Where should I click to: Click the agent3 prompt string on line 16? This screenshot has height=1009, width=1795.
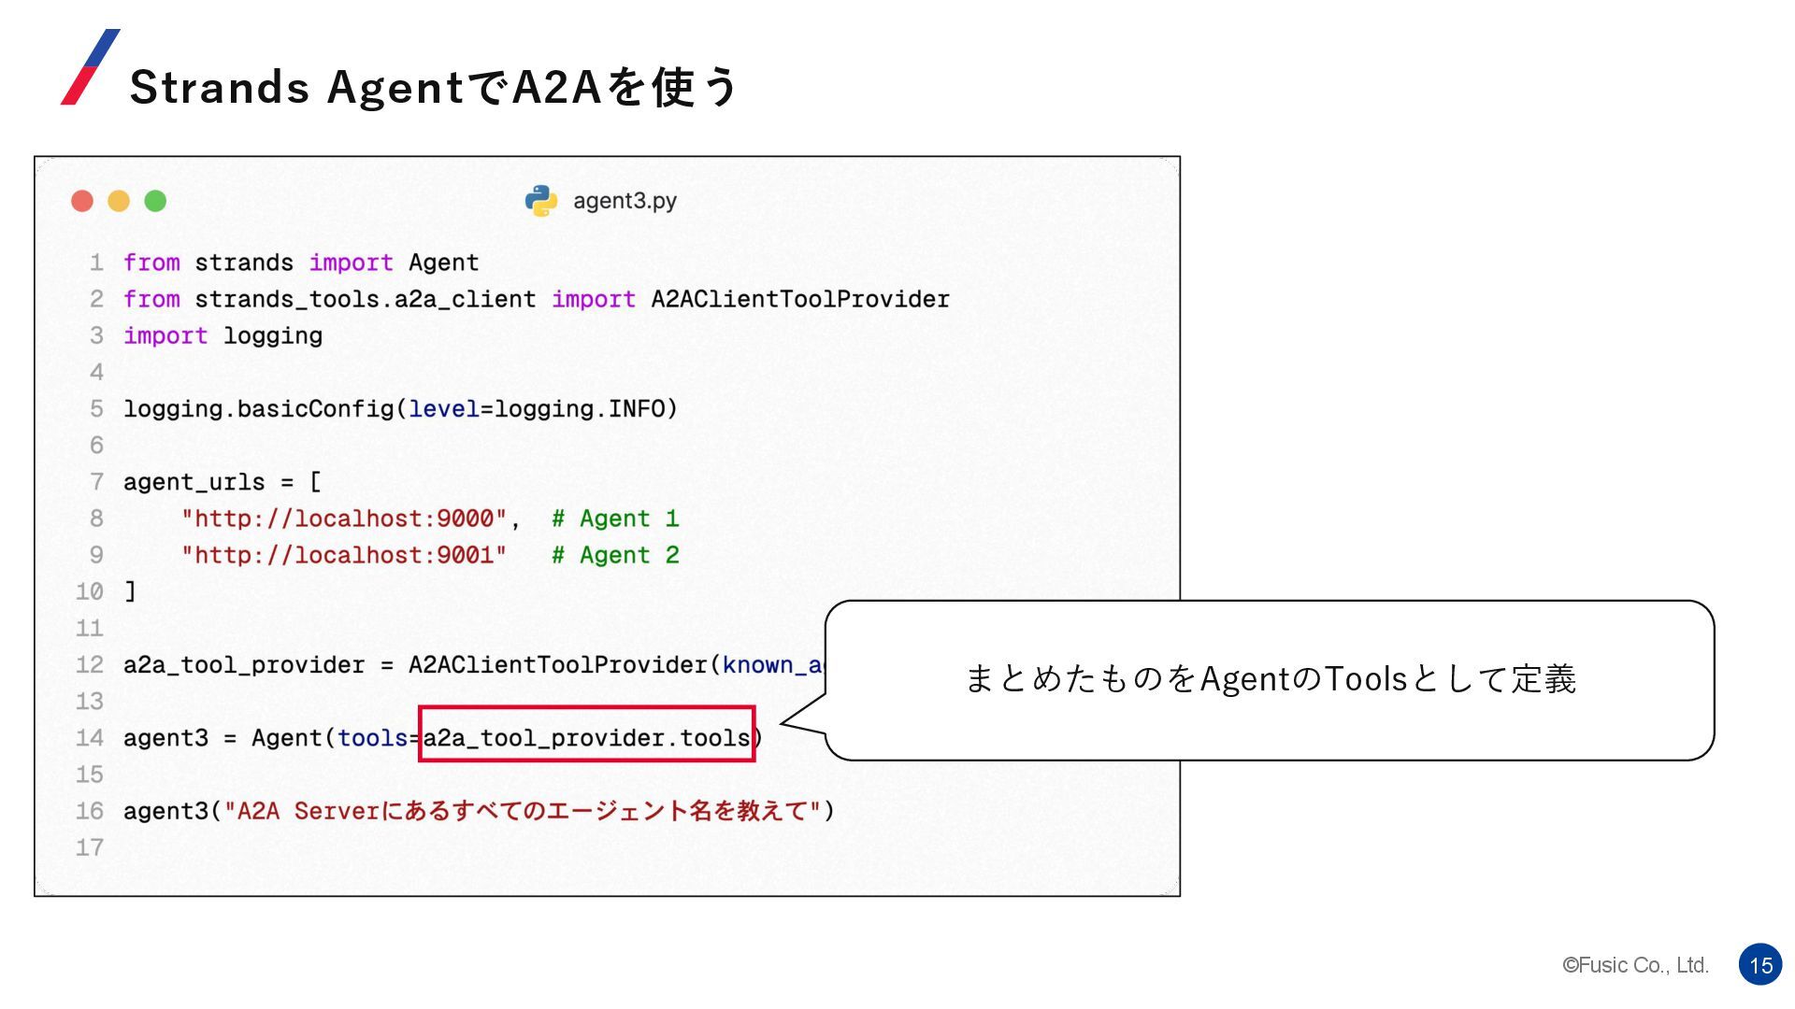pos(523,811)
